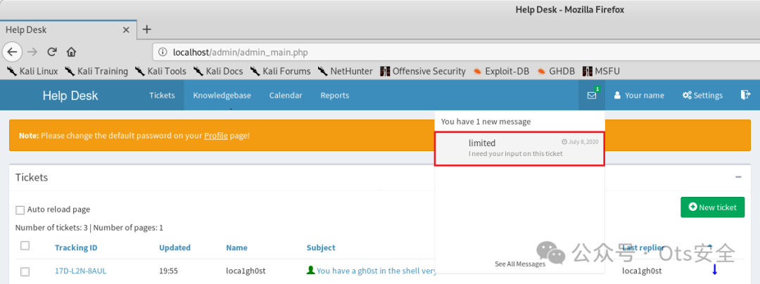Click the Help Desk logo title
The height and width of the screenshot is (284, 760).
tap(70, 96)
